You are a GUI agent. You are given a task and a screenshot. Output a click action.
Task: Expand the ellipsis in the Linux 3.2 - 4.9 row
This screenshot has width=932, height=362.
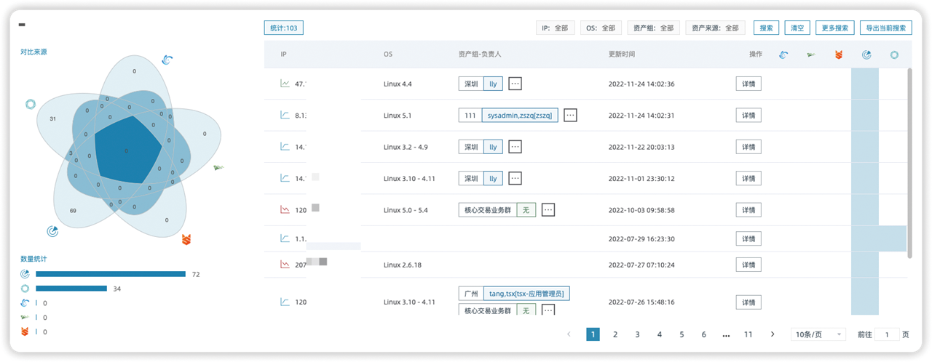point(515,147)
